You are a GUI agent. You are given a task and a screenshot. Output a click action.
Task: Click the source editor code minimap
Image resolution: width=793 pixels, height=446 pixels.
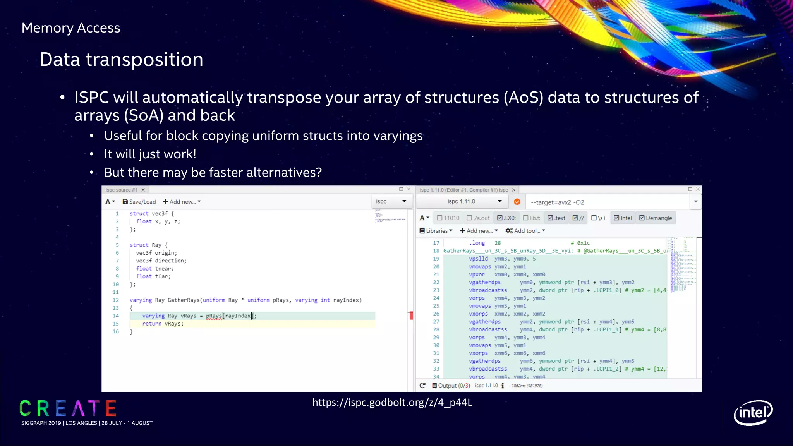coord(390,216)
